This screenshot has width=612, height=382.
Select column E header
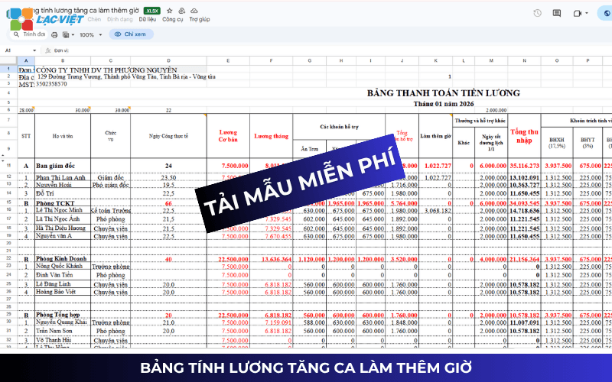228,60
